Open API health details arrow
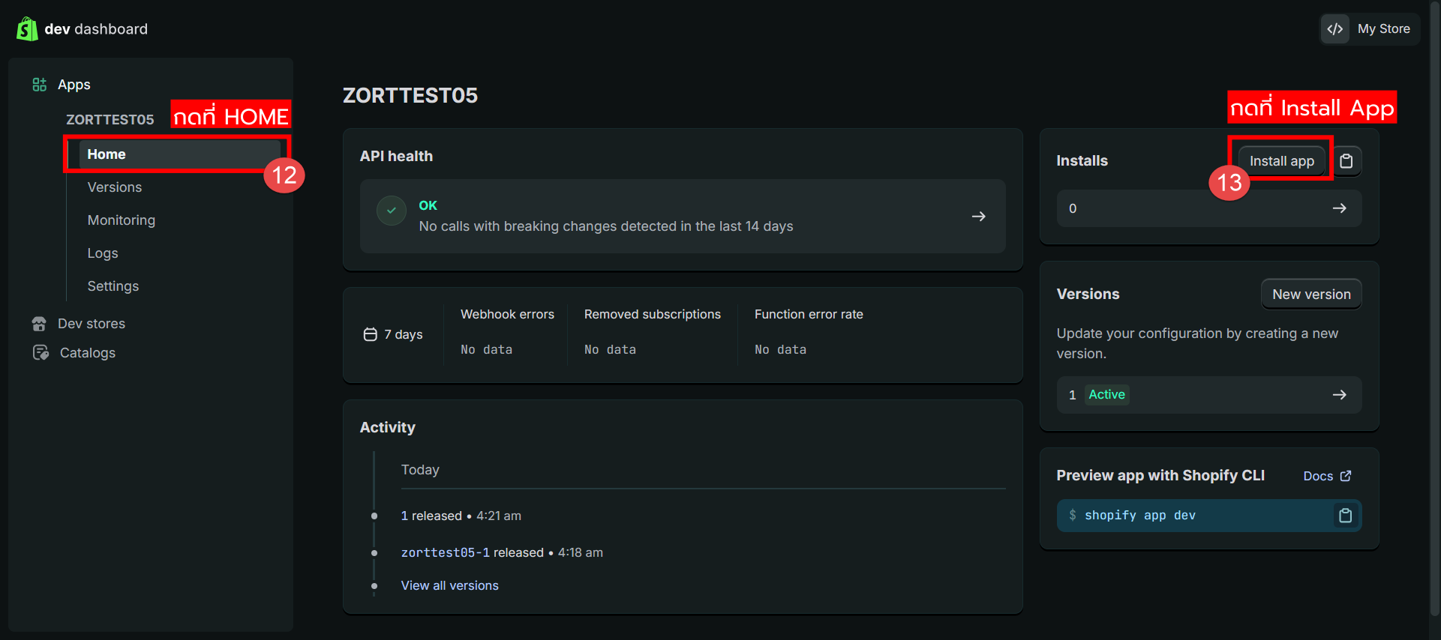This screenshot has width=1441, height=640. (978, 217)
